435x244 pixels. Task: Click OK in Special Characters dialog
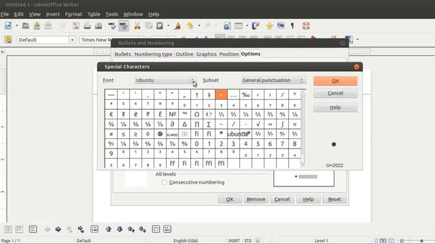[x=335, y=81]
